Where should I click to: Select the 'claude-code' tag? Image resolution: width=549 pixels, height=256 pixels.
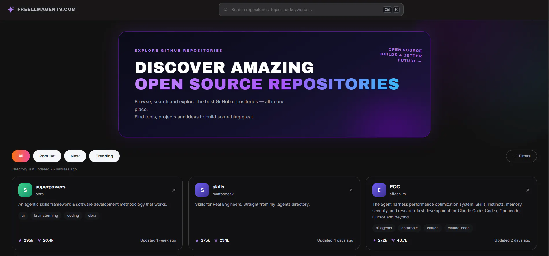(x=459, y=228)
